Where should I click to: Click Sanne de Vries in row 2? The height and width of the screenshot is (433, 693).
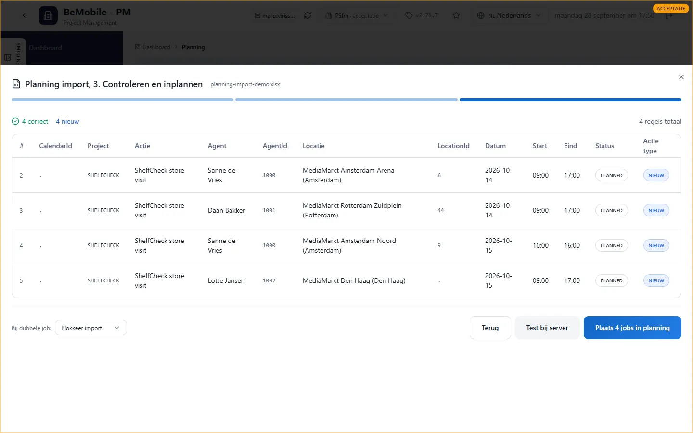(221, 175)
